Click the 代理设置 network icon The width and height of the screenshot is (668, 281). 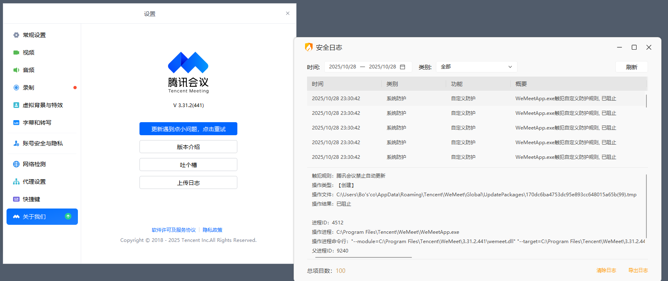16,182
